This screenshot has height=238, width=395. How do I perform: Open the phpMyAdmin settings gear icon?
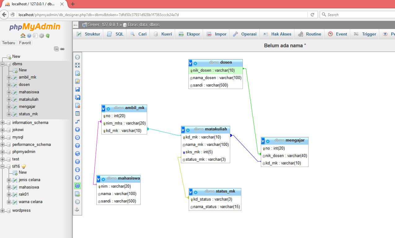click(x=42, y=36)
